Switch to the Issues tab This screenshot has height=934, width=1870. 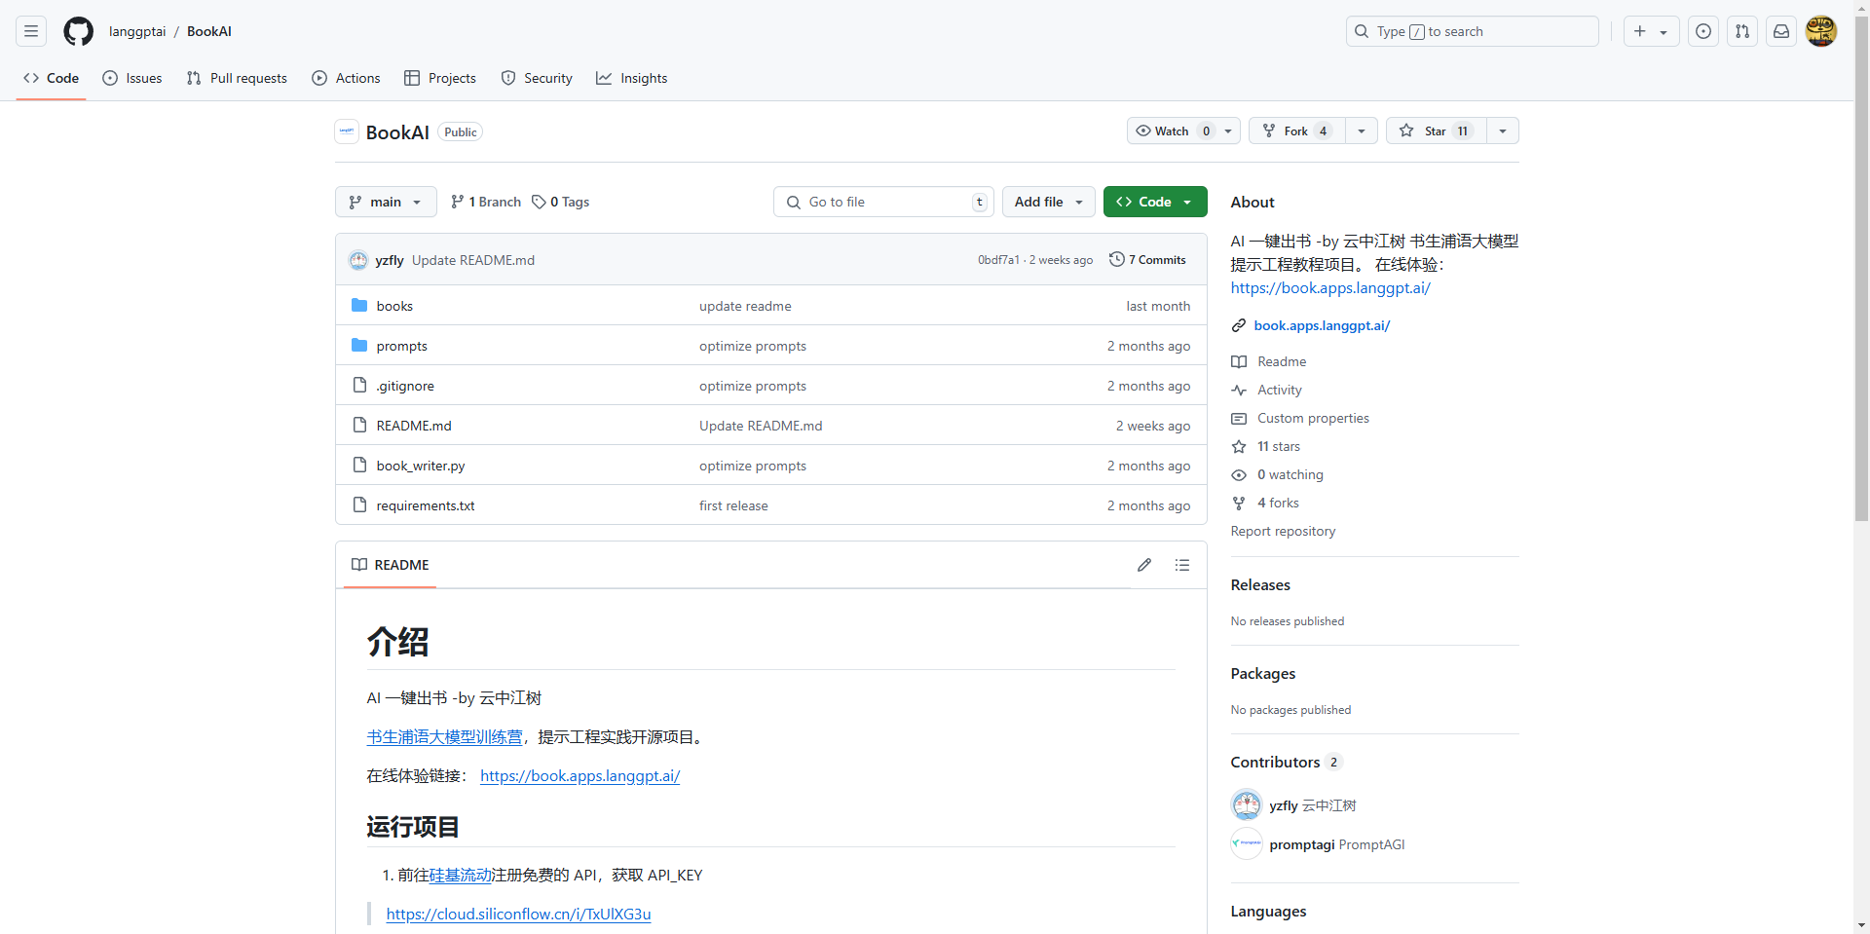pos(132,78)
